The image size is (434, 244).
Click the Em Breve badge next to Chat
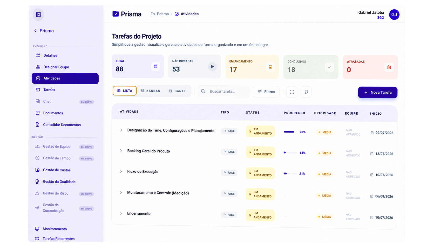(x=87, y=102)
